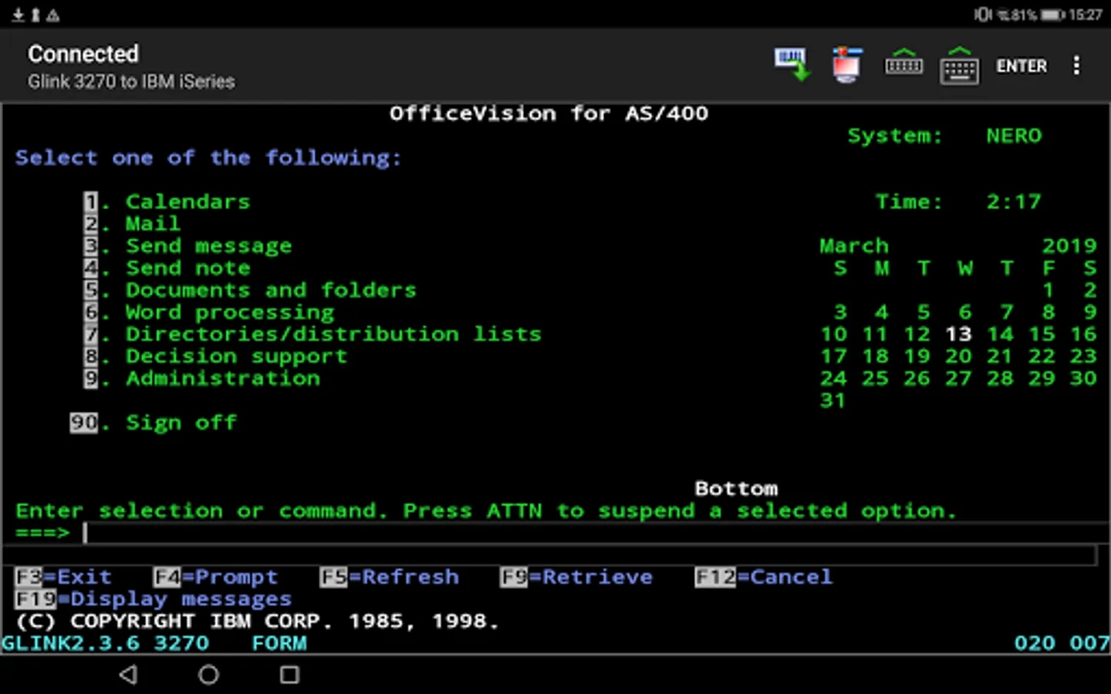Click the F9=Retrieve function key
This screenshot has width=1111, height=694.
(x=576, y=577)
